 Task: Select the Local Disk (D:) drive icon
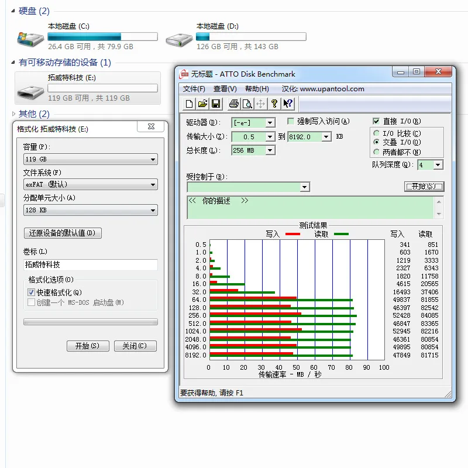tap(179, 39)
